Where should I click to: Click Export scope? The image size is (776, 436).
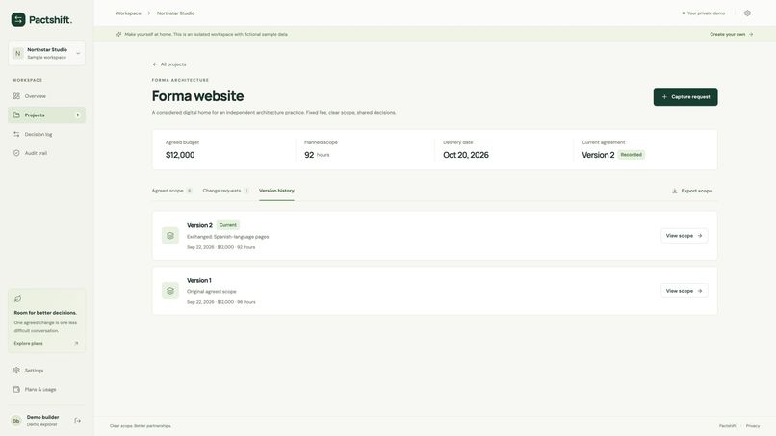(x=692, y=191)
